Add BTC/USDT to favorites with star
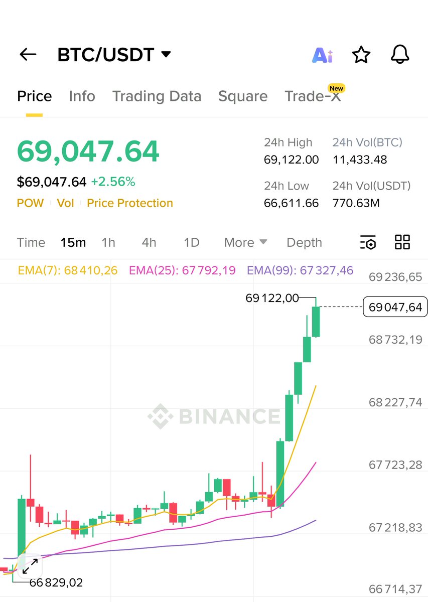The height and width of the screenshot is (602, 428). [x=361, y=55]
